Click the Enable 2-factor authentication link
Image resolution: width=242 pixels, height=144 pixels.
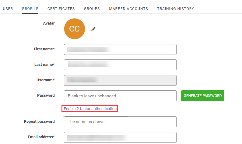tap(90, 109)
